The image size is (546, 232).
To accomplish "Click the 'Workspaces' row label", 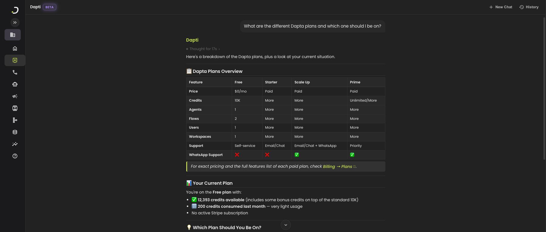I will click(x=200, y=137).
